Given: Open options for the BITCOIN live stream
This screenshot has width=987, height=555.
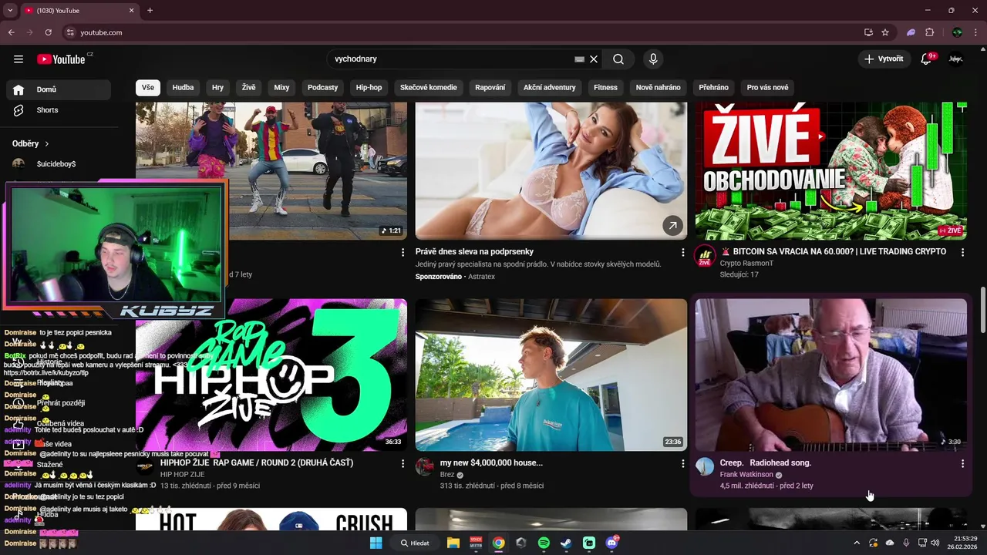Looking at the screenshot, I should (962, 252).
